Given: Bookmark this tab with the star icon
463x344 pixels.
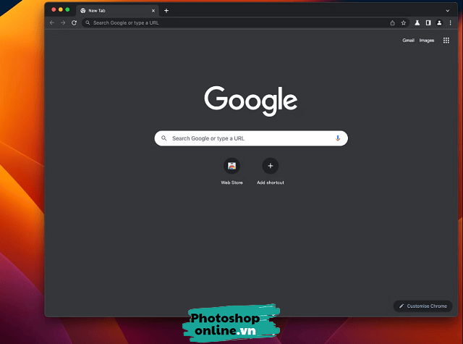Looking at the screenshot, I should [x=404, y=22].
